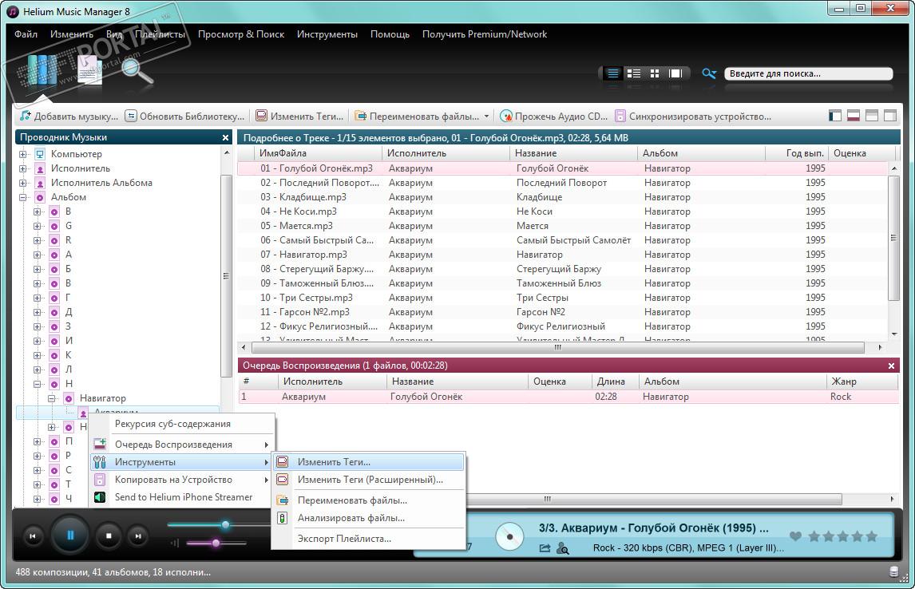Collapse the Навигатор album node
Viewport: 915px width, 589px height.
(51, 398)
